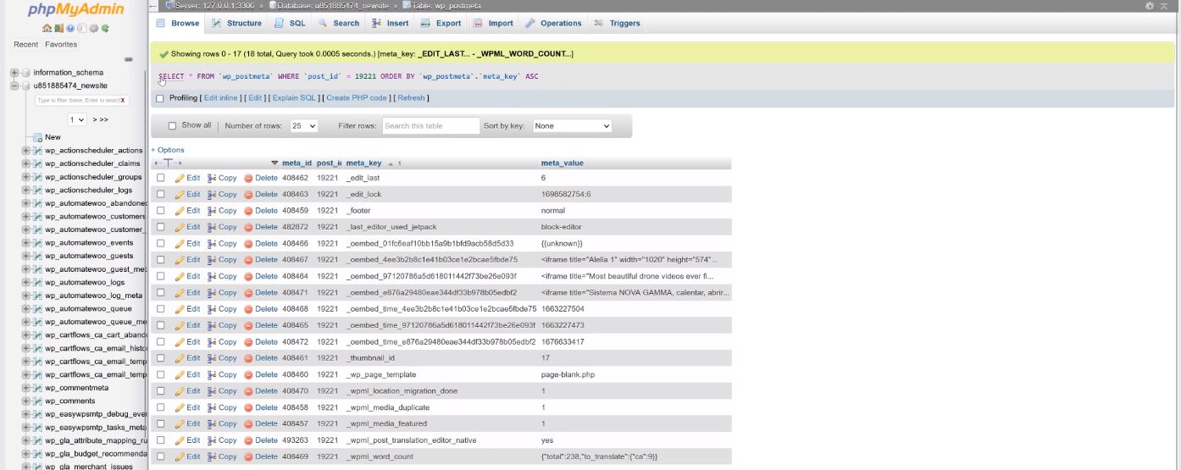The image size is (1181, 470).
Task: Expand the + Options section
Action: [168, 150]
